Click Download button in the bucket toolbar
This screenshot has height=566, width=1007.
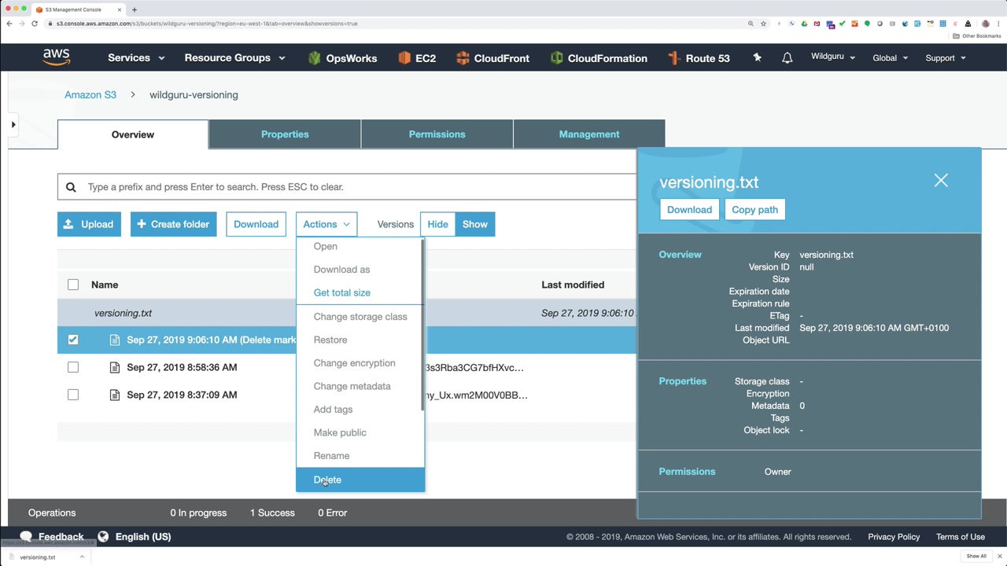pos(256,224)
